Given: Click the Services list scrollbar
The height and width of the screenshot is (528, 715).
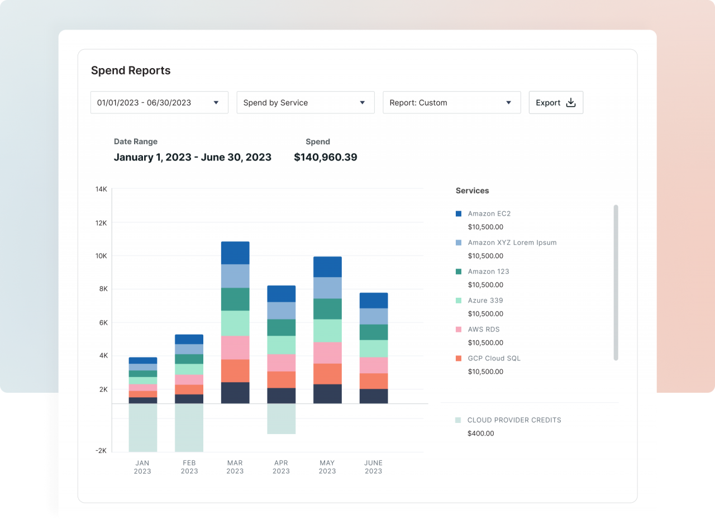Looking at the screenshot, I should coord(616,282).
